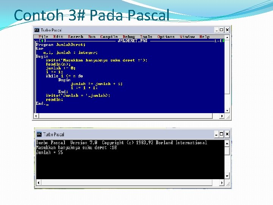Click the editor resize grip in bottom corner
The height and width of the screenshot is (205, 273).
point(227,117)
